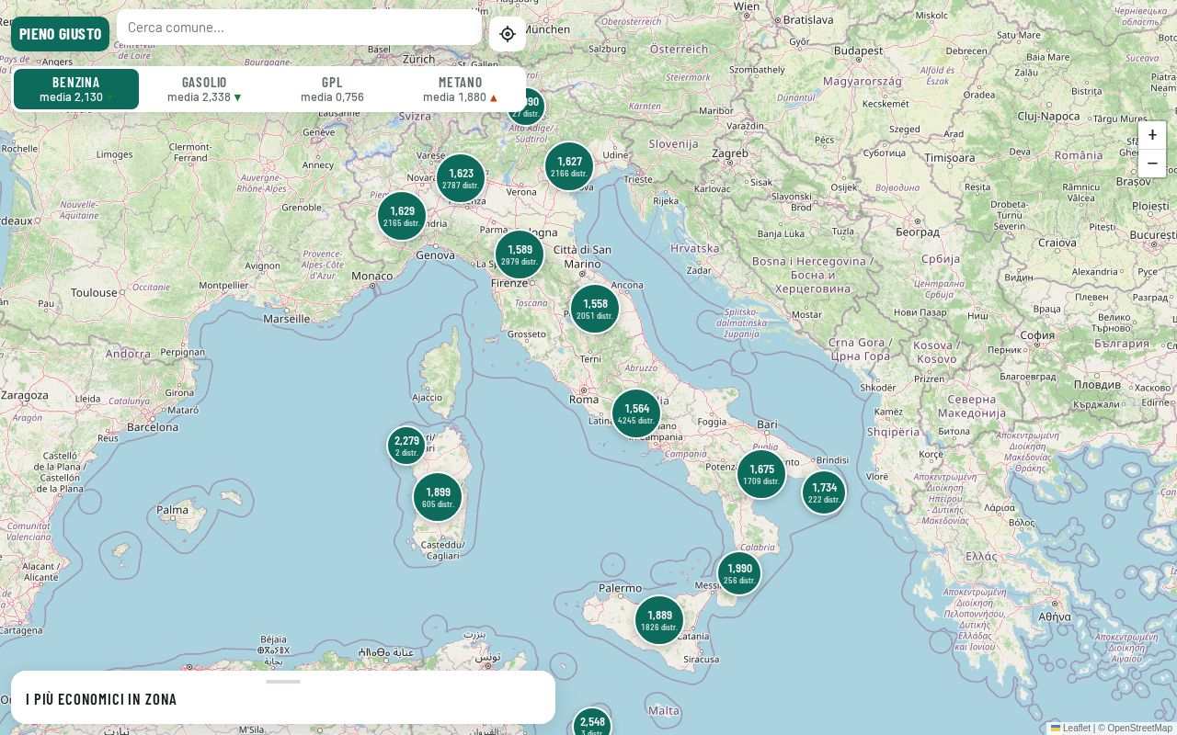
Task: Switch to the Benzina fuel tab
Action: (76, 89)
